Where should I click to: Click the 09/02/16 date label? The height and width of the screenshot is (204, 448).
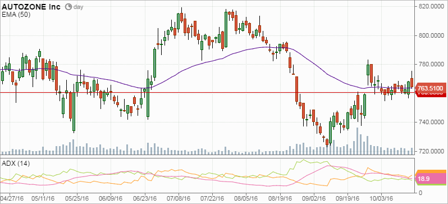314,198
